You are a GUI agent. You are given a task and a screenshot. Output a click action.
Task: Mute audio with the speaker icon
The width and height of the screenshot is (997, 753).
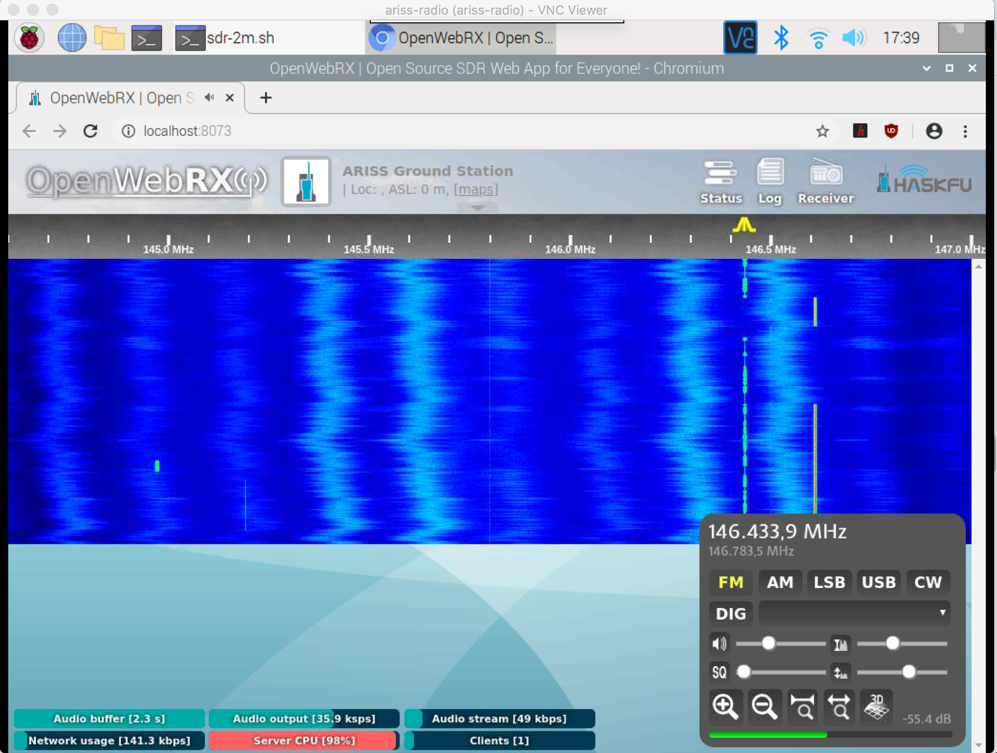click(719, 644)
